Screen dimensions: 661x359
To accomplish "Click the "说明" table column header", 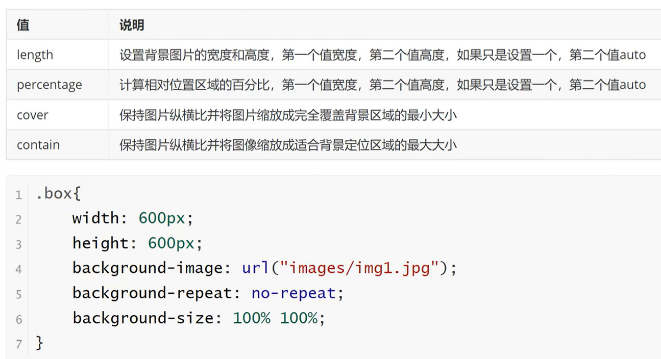I will (x=132, y=25).
